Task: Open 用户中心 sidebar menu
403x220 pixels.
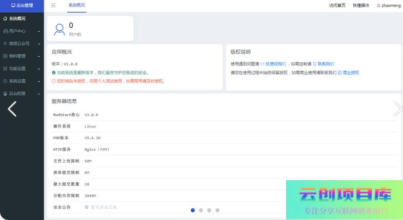Action: pos(22,31)
